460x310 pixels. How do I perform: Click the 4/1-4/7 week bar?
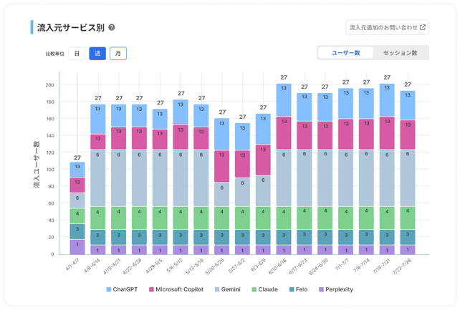coord(77,208)
